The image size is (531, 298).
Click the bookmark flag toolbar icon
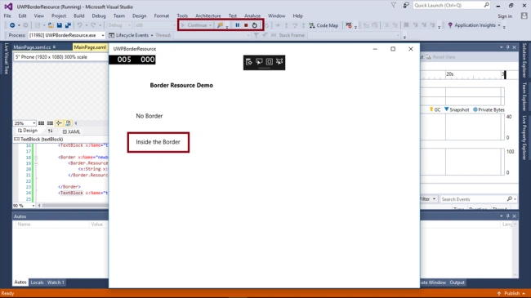click(x=406, y=25)
